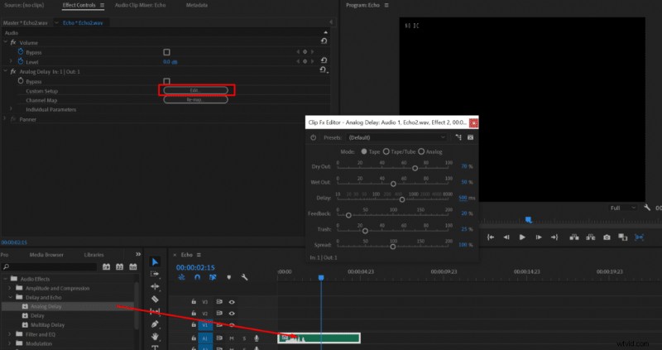Switch to Audio Clip Mixer: Echo tab

140,5
